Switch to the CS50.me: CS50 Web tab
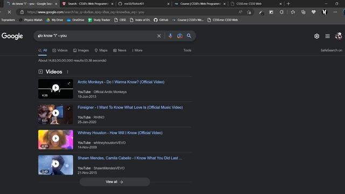Screen dimensions: 345x194 point(256,4)
